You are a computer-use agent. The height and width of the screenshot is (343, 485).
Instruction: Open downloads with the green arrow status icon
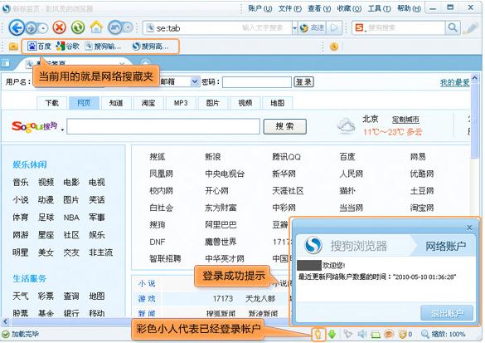pyautogui.click(x=332, y=335)
